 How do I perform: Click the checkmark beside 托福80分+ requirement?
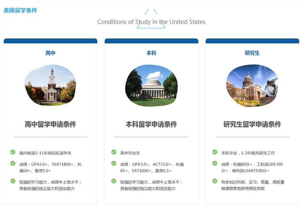(215, 164)
